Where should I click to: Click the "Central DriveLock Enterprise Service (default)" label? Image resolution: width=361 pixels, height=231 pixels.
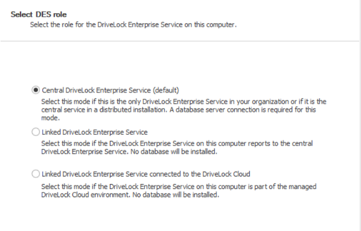coord(111,90)
